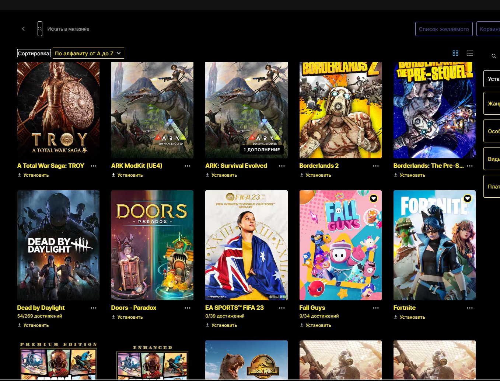
Task: Install ARK: Survival Evolved
Action: 221,175
